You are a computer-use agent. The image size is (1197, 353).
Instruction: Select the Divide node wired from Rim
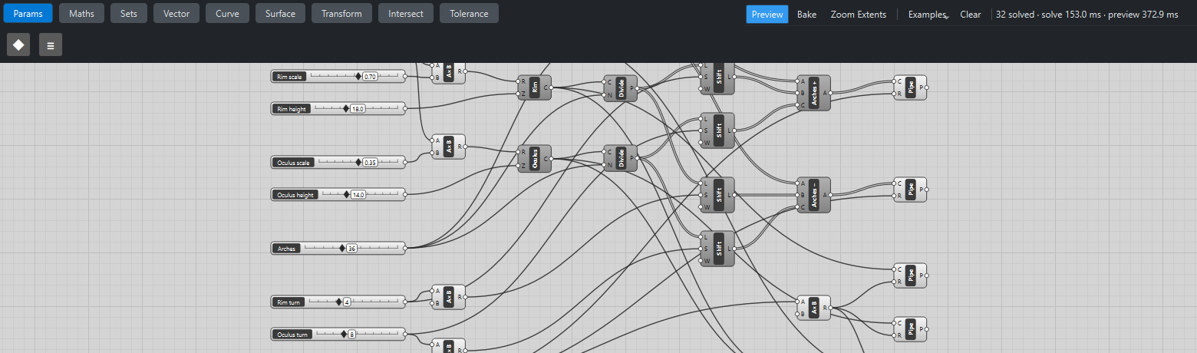coord(621,87)
